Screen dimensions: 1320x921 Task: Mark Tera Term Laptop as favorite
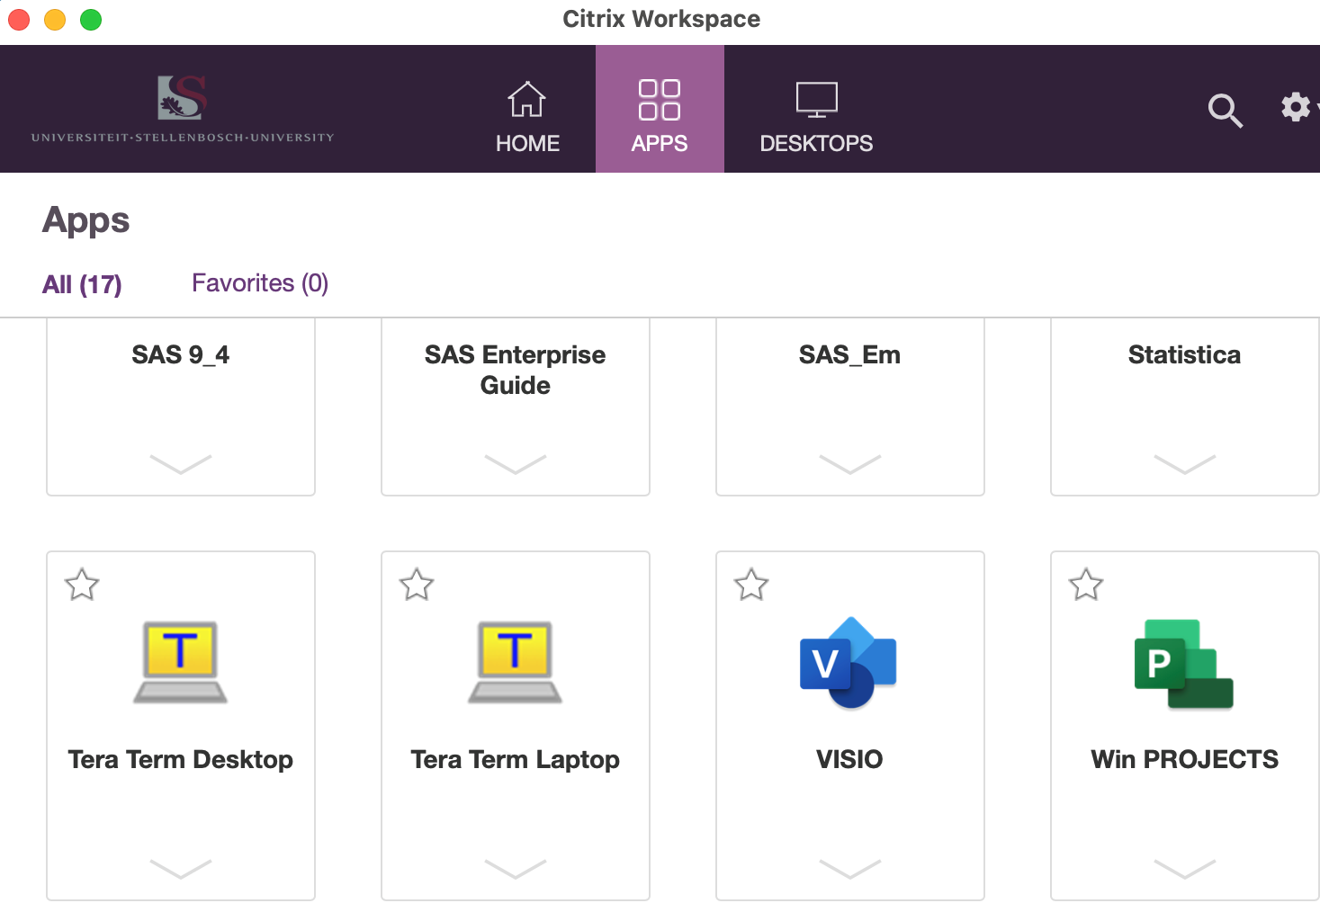[x=417, y=585]
